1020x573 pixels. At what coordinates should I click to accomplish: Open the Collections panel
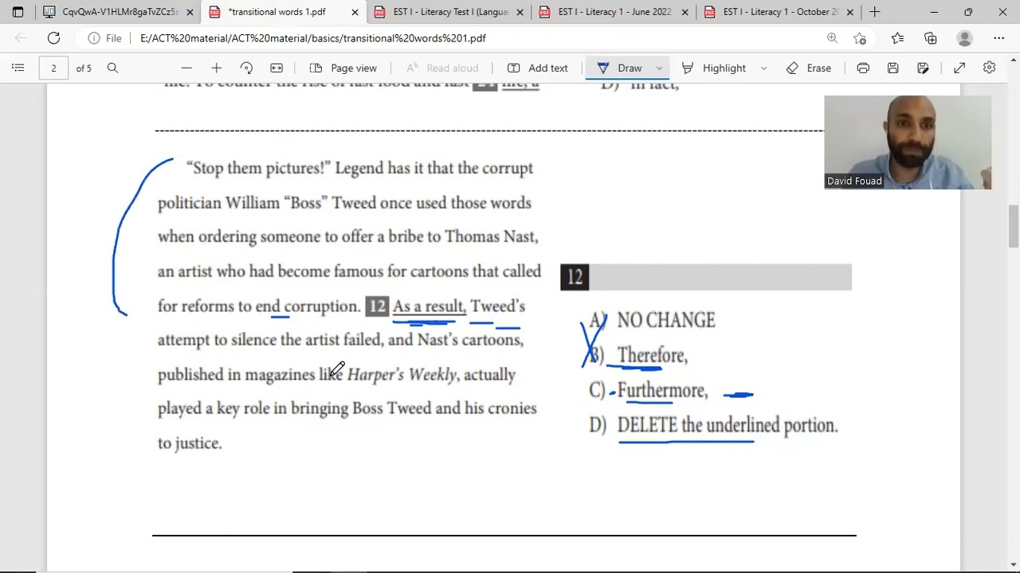931,38
